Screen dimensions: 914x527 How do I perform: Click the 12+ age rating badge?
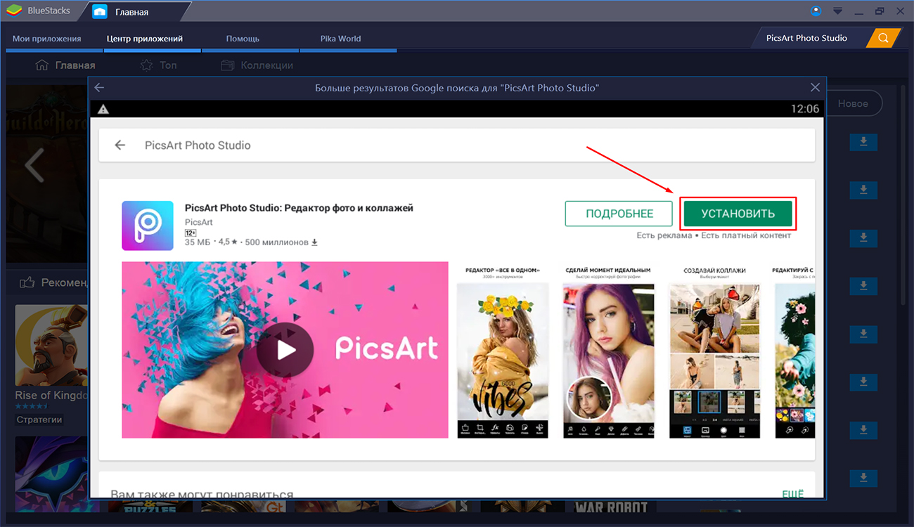pyautogui.click(x=190, y=233)
